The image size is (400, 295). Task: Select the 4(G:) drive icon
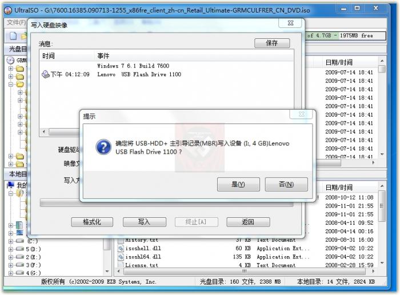[20, 273]
